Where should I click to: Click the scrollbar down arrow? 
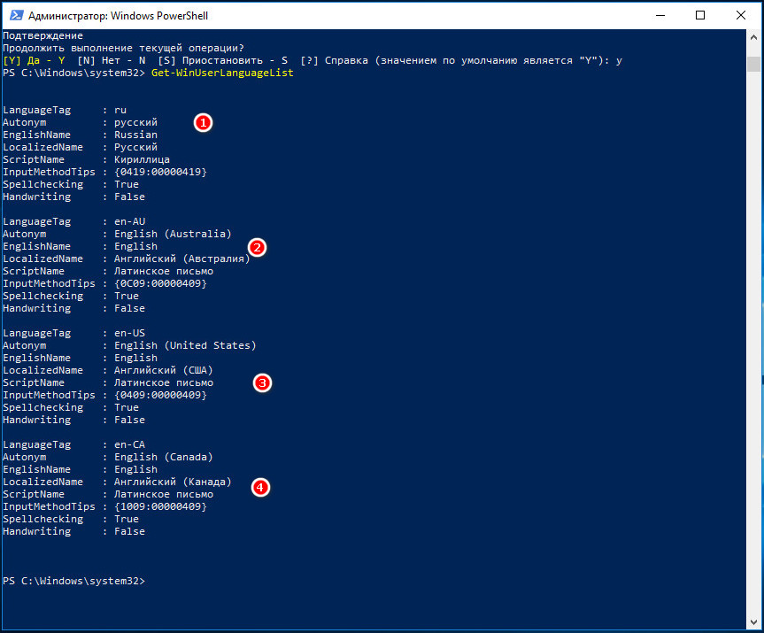[753, 622]
